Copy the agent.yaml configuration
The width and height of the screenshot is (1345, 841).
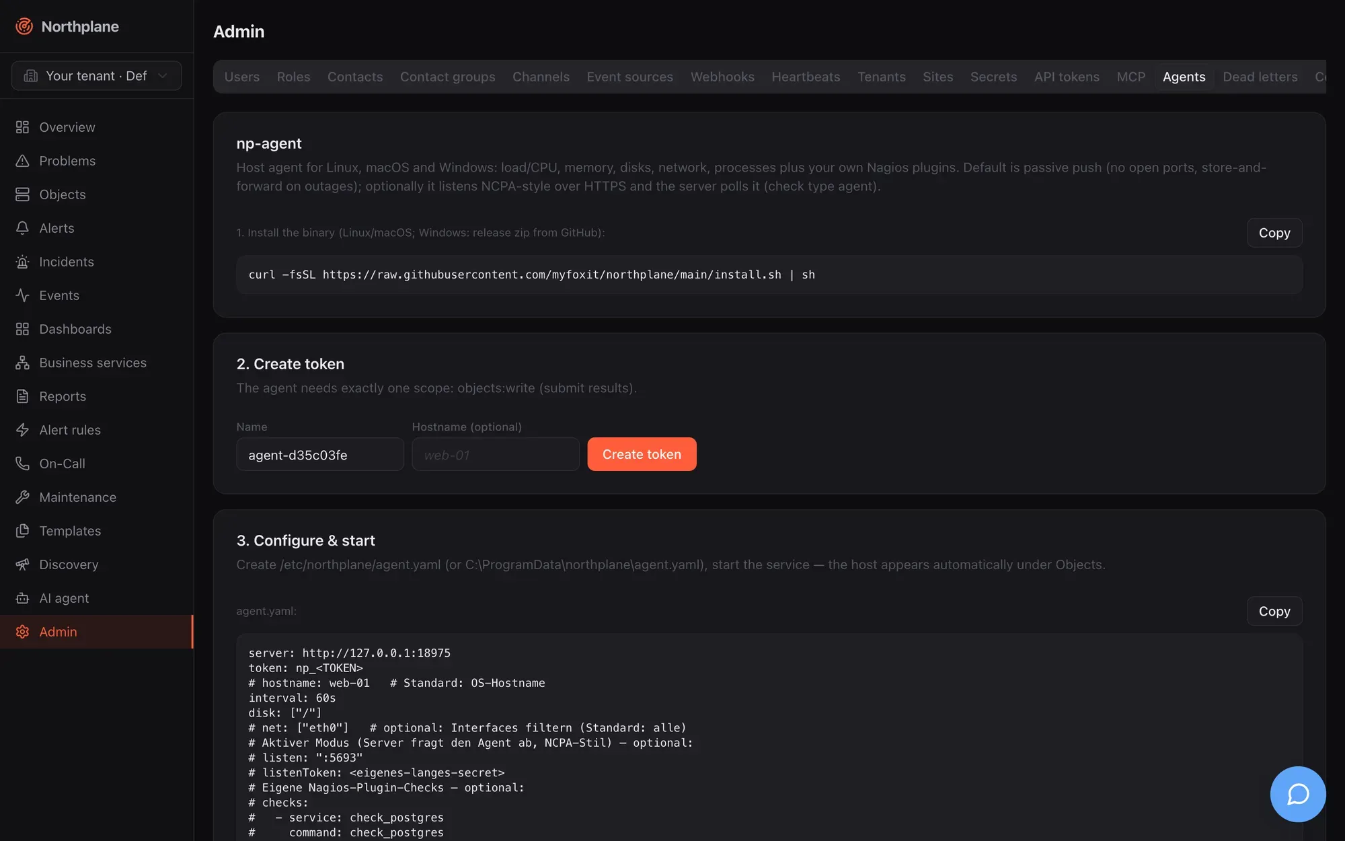[1274, 611]
